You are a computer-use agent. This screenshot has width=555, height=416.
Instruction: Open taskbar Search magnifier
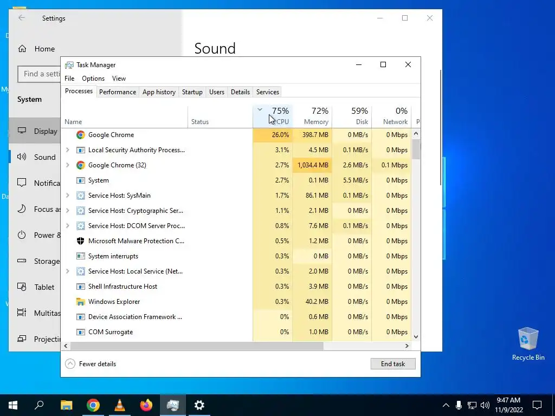(x=39, y=405)
